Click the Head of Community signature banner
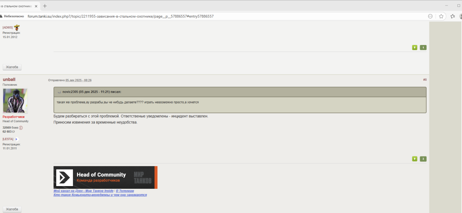The image size is (462, 213). pyautogui.click(x=105, y=177)
